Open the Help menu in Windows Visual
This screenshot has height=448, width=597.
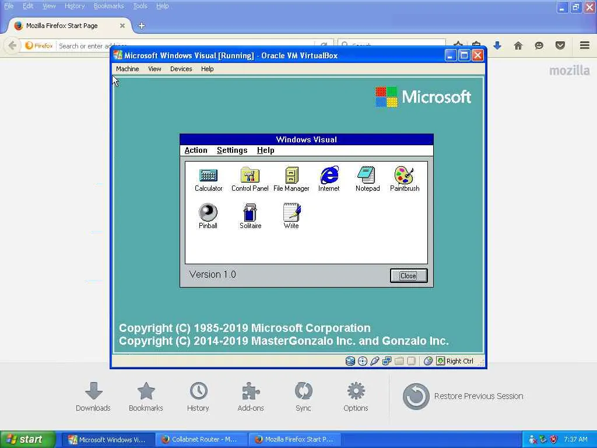[x=265, y=150]
